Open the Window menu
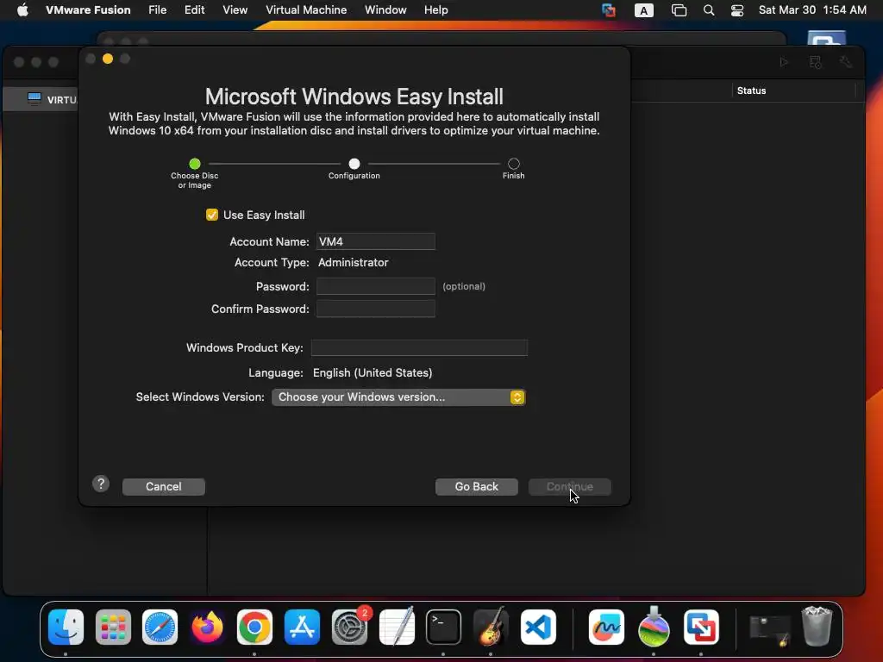The image size is (883, 662). (385, 10)
